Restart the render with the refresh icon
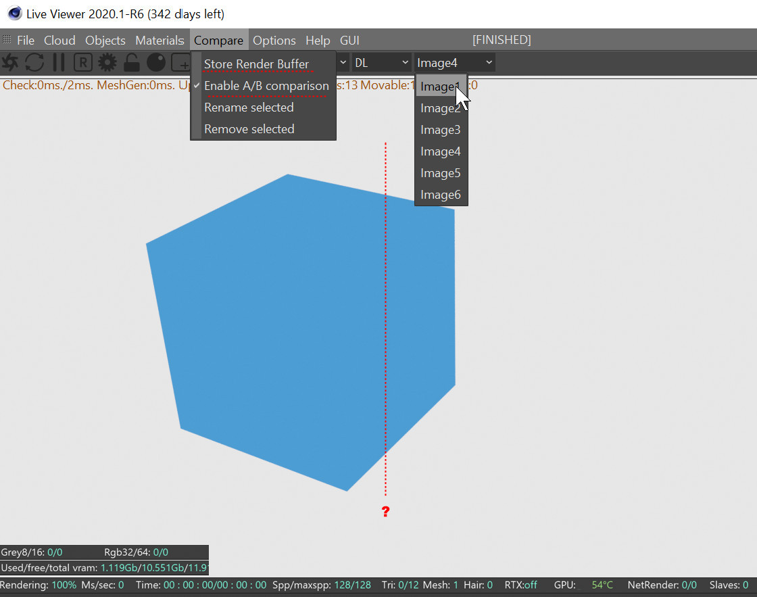Viewport: 757px width, 597px height. click(x=34, y=63)
